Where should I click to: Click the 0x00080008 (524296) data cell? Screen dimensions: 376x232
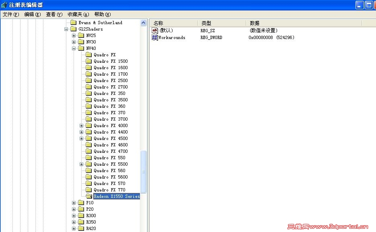pyautogui.click(x=271, y=38)
